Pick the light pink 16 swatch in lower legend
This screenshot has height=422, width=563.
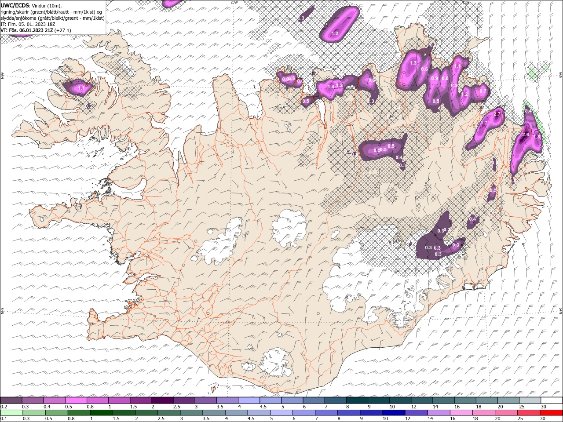click(x=461, y=413)
